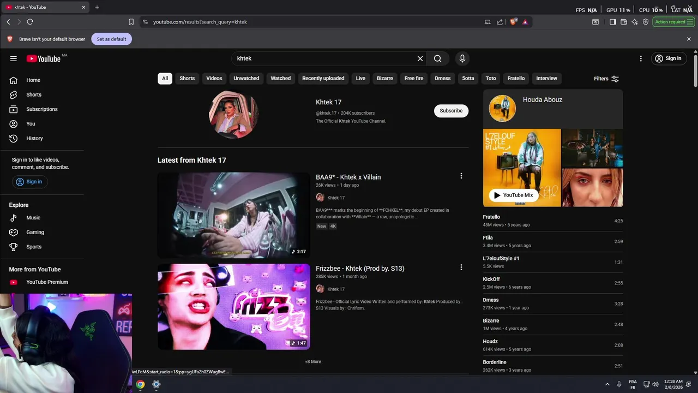
Task: Open the Khtek 17 channel name link
Action: pyautogui.click(x=329, y=102)
